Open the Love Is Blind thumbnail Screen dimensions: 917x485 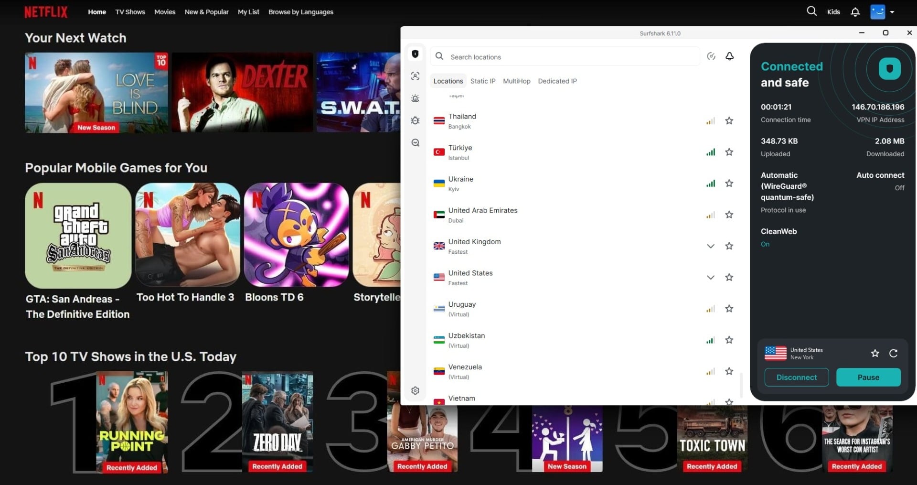[96, 93]
